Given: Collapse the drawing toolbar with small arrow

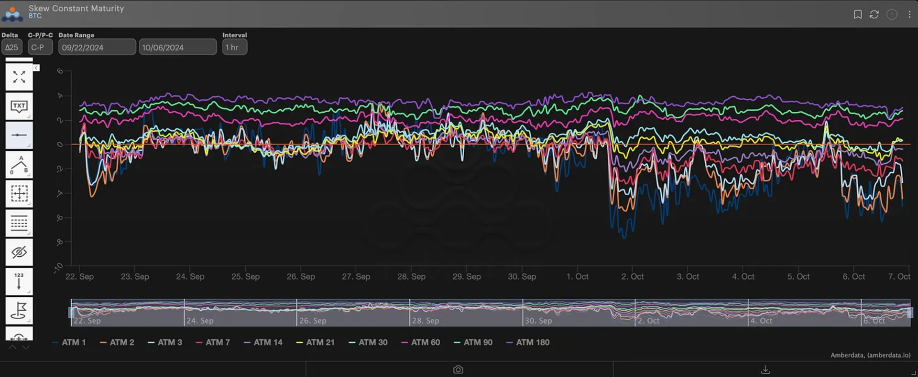Looking at the screenshot, I should [x=36, y=68].
